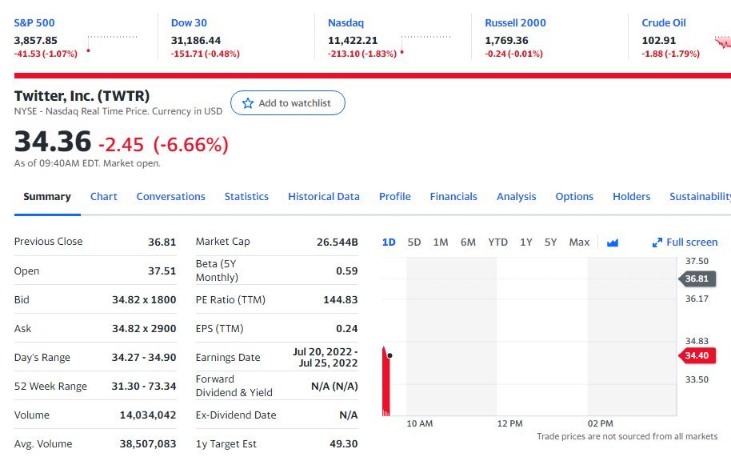Click the Crude Oil mini sparkline chart
Viewport: 731px width, 473px height.
tap(723, 42)
